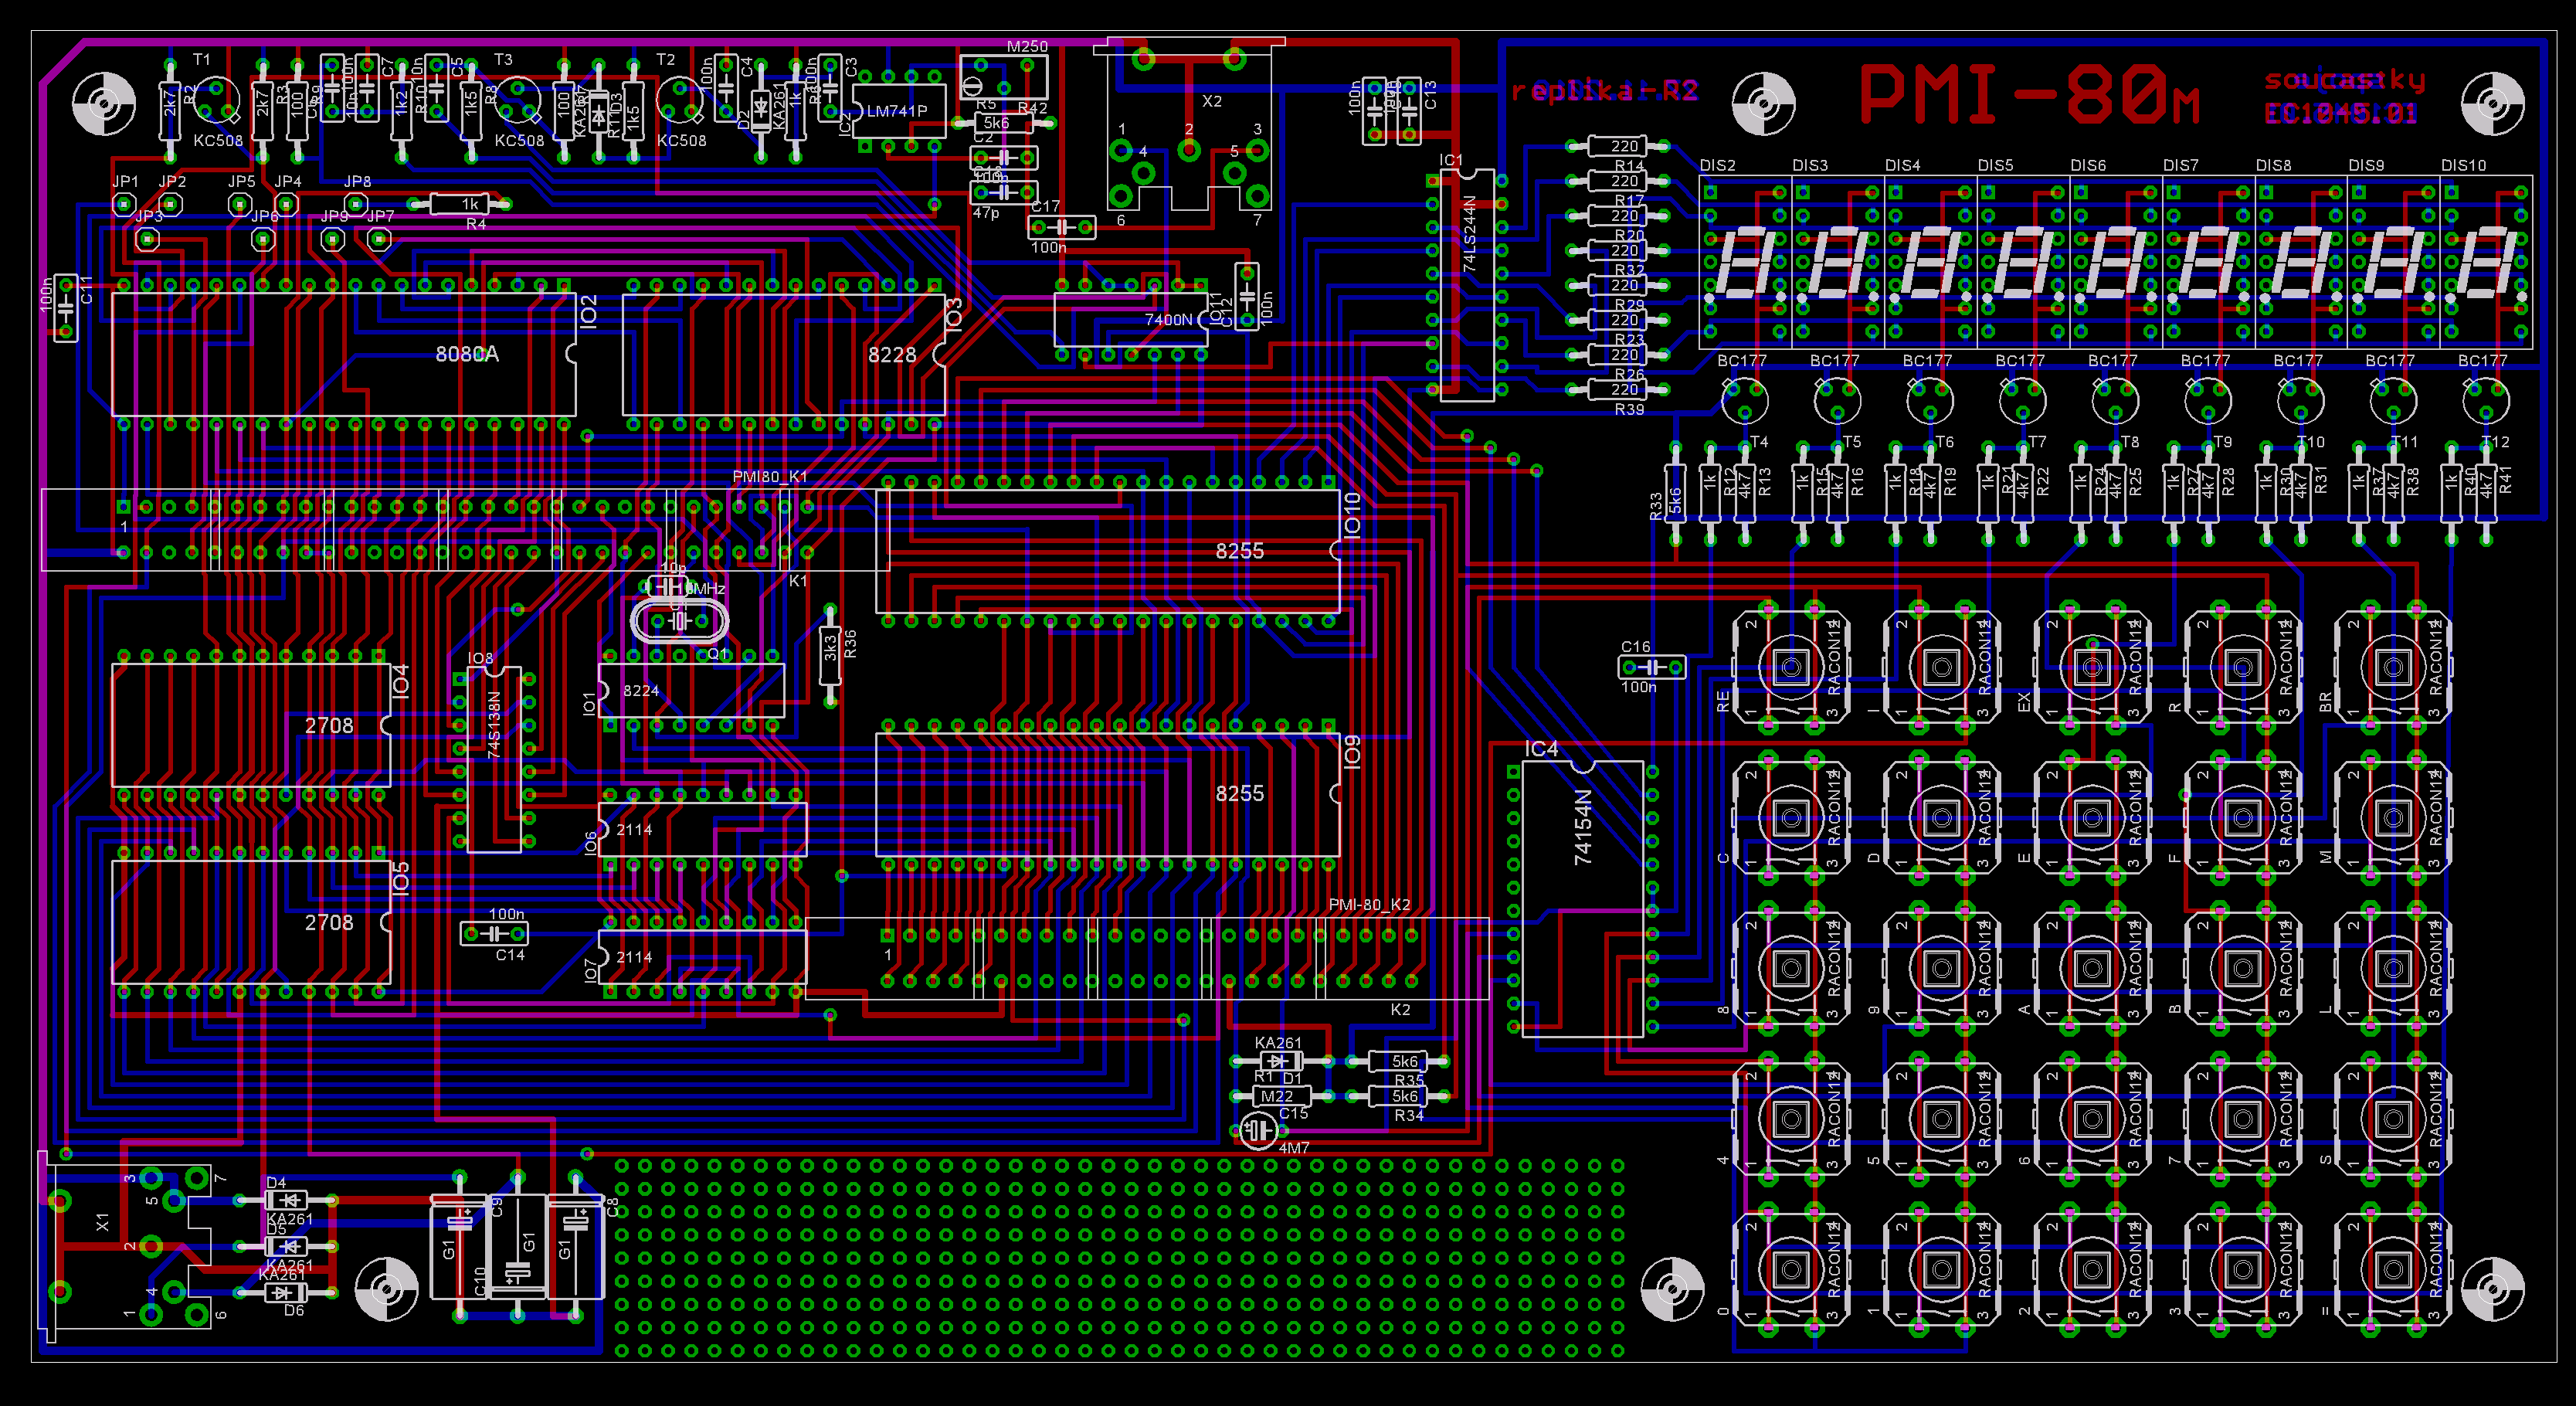Screen dimensions: 2576x1406
Task: Click jumper pad JP8
Action: click(x=356, y=205)
